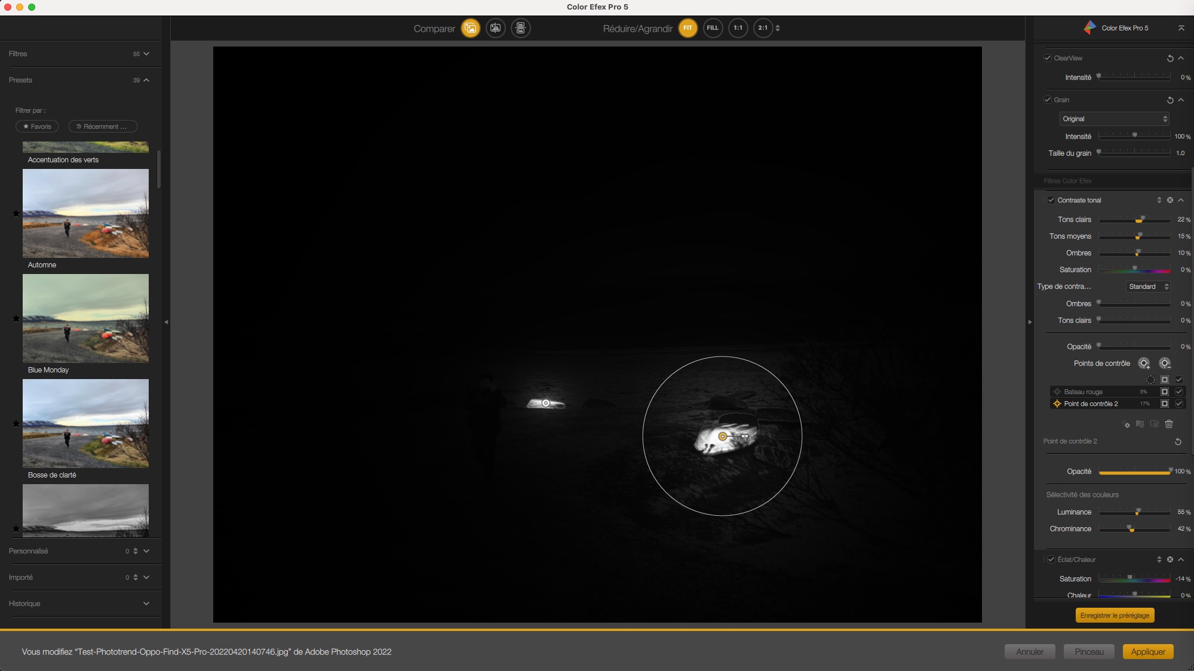Show mask for Bateau rouge control point
Image resolution: width=1194 pixels, height=671 pixels.
pyautogui.click(x=1165, y=392)
